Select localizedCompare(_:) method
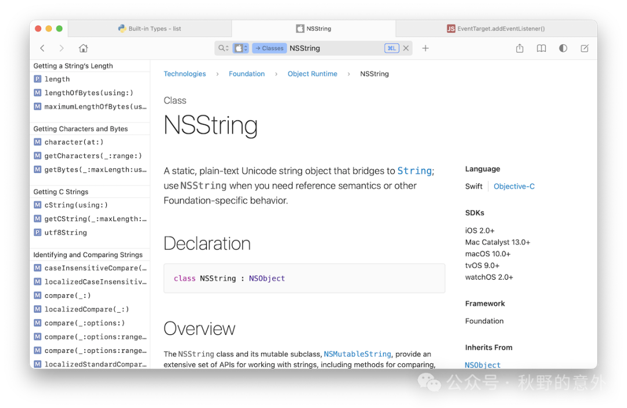Image resolution: width=627 pixels, height=408 pixels. (90, 309)
